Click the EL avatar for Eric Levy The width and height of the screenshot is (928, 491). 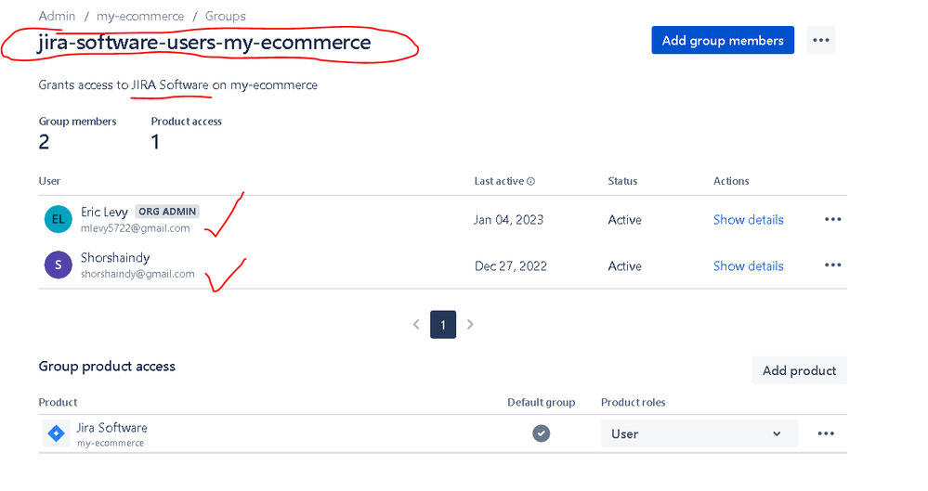[x=58, y=219]
